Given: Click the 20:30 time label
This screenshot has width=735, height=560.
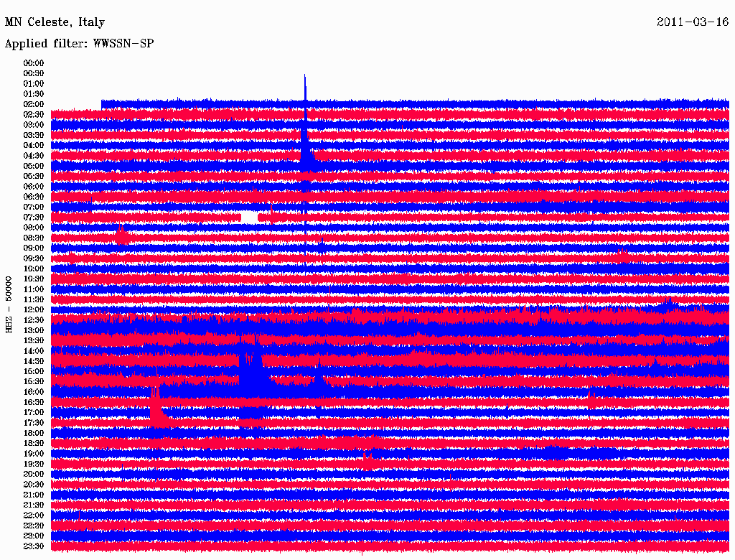Looking at the screenshot, I should coord(33,485).
